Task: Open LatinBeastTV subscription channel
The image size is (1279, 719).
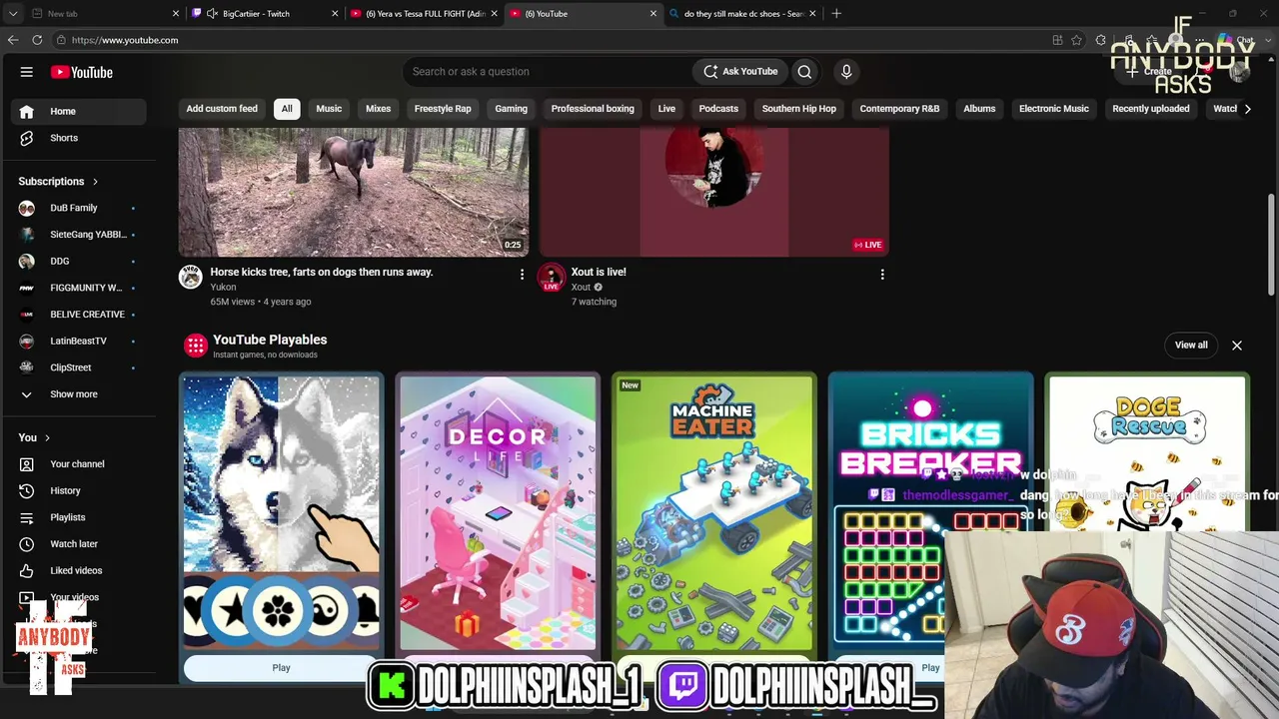Action: click(78, 341)
